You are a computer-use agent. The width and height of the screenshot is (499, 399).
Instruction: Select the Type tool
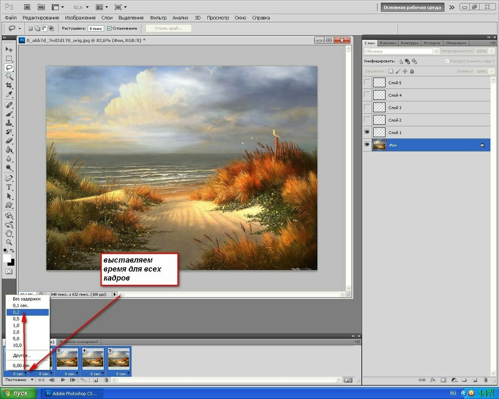(9, 187)
